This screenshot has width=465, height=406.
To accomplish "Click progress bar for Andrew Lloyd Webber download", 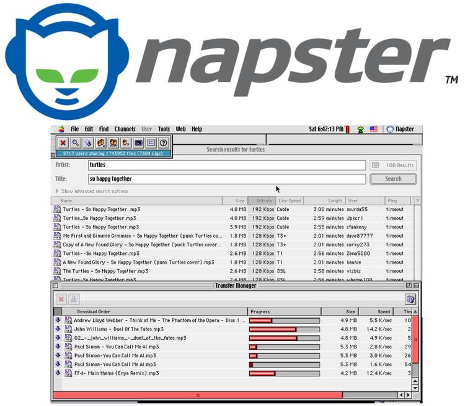I will pyautogui.click(x=284, y=321).
